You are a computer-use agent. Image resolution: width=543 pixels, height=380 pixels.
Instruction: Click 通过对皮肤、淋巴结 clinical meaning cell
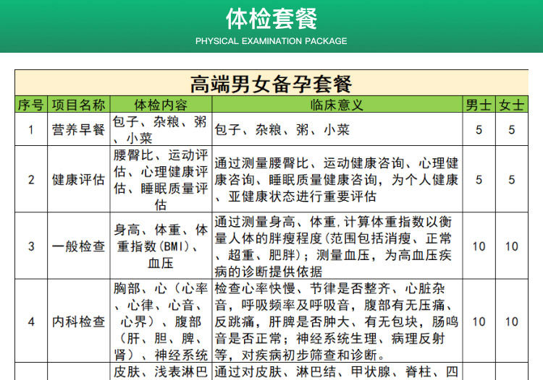(337, 371)
